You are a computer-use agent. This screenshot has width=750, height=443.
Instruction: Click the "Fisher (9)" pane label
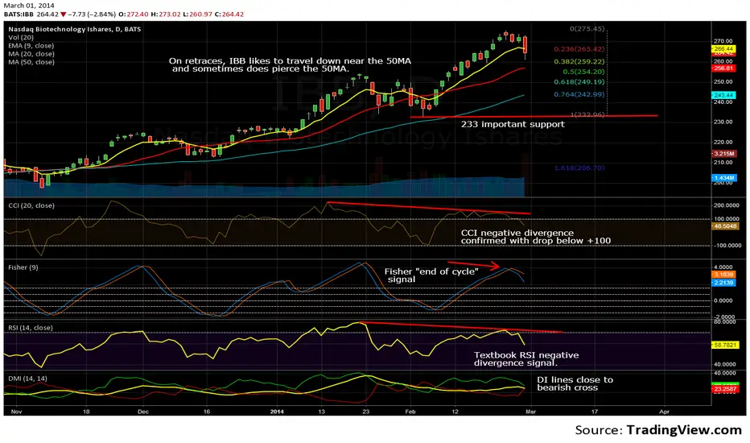23,267
